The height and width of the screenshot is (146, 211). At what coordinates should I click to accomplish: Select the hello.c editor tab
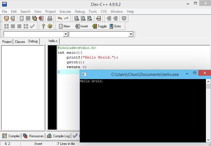click(x=53, y=41)
